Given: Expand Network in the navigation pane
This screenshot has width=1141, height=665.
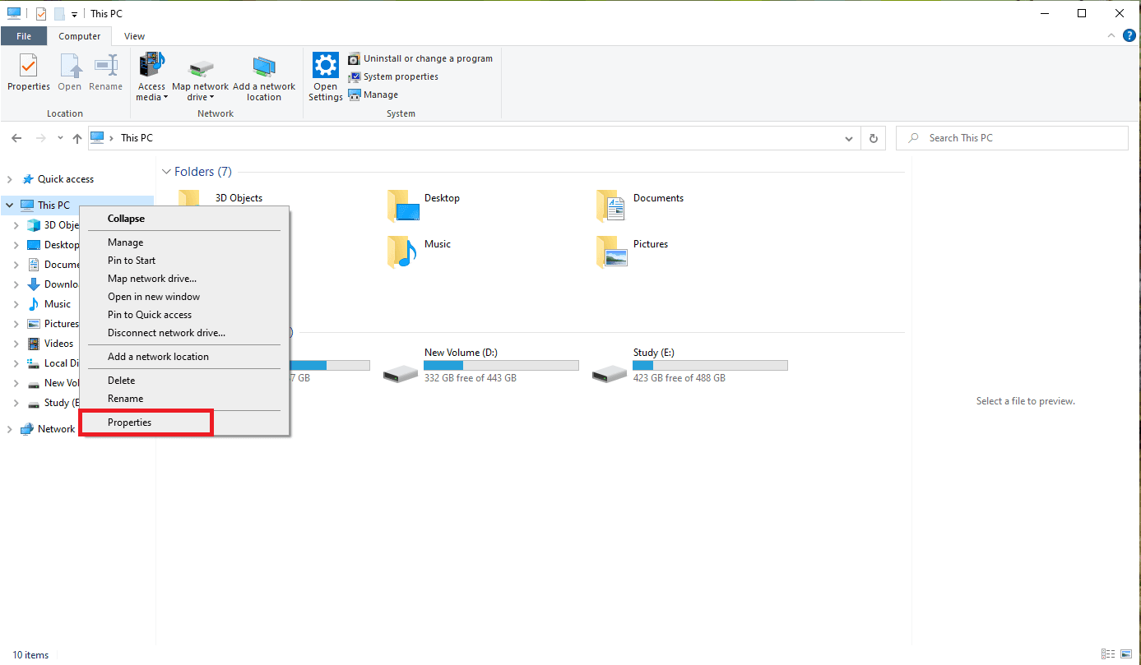Looking at the screenshot, I should coord(9,428).
